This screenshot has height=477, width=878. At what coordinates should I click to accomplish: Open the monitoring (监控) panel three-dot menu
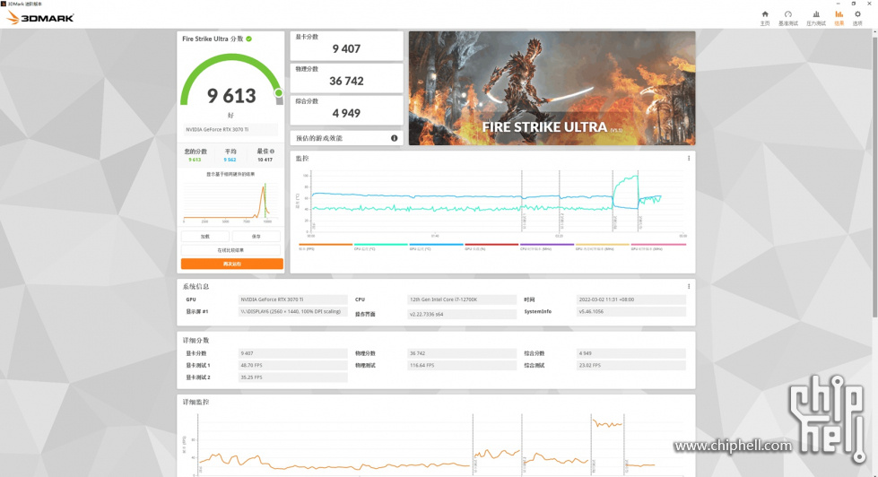point(689,159)
